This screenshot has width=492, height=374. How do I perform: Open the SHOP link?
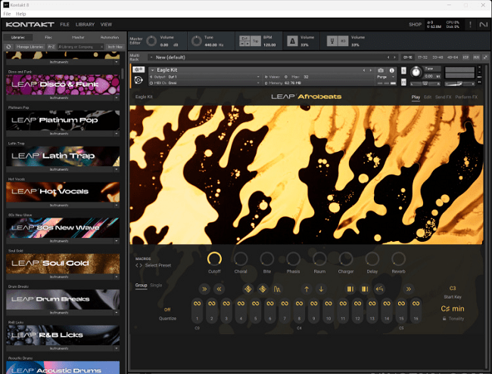[415, 24]
